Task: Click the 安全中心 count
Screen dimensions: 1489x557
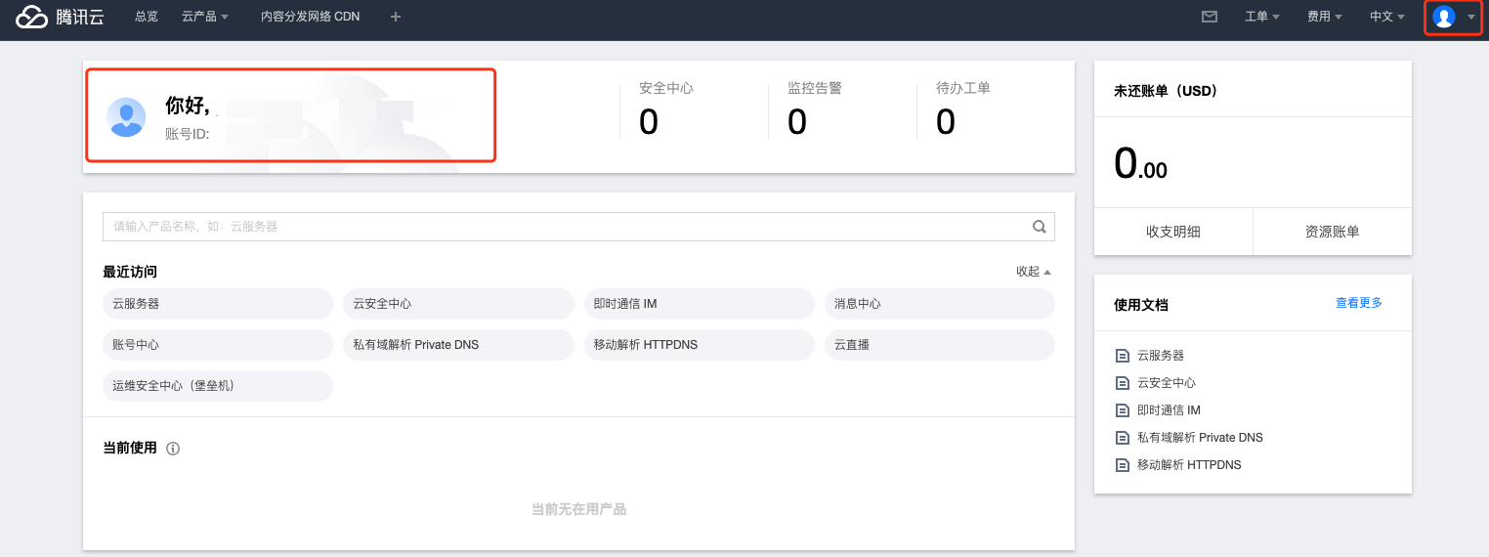Action: pos(649,122)
